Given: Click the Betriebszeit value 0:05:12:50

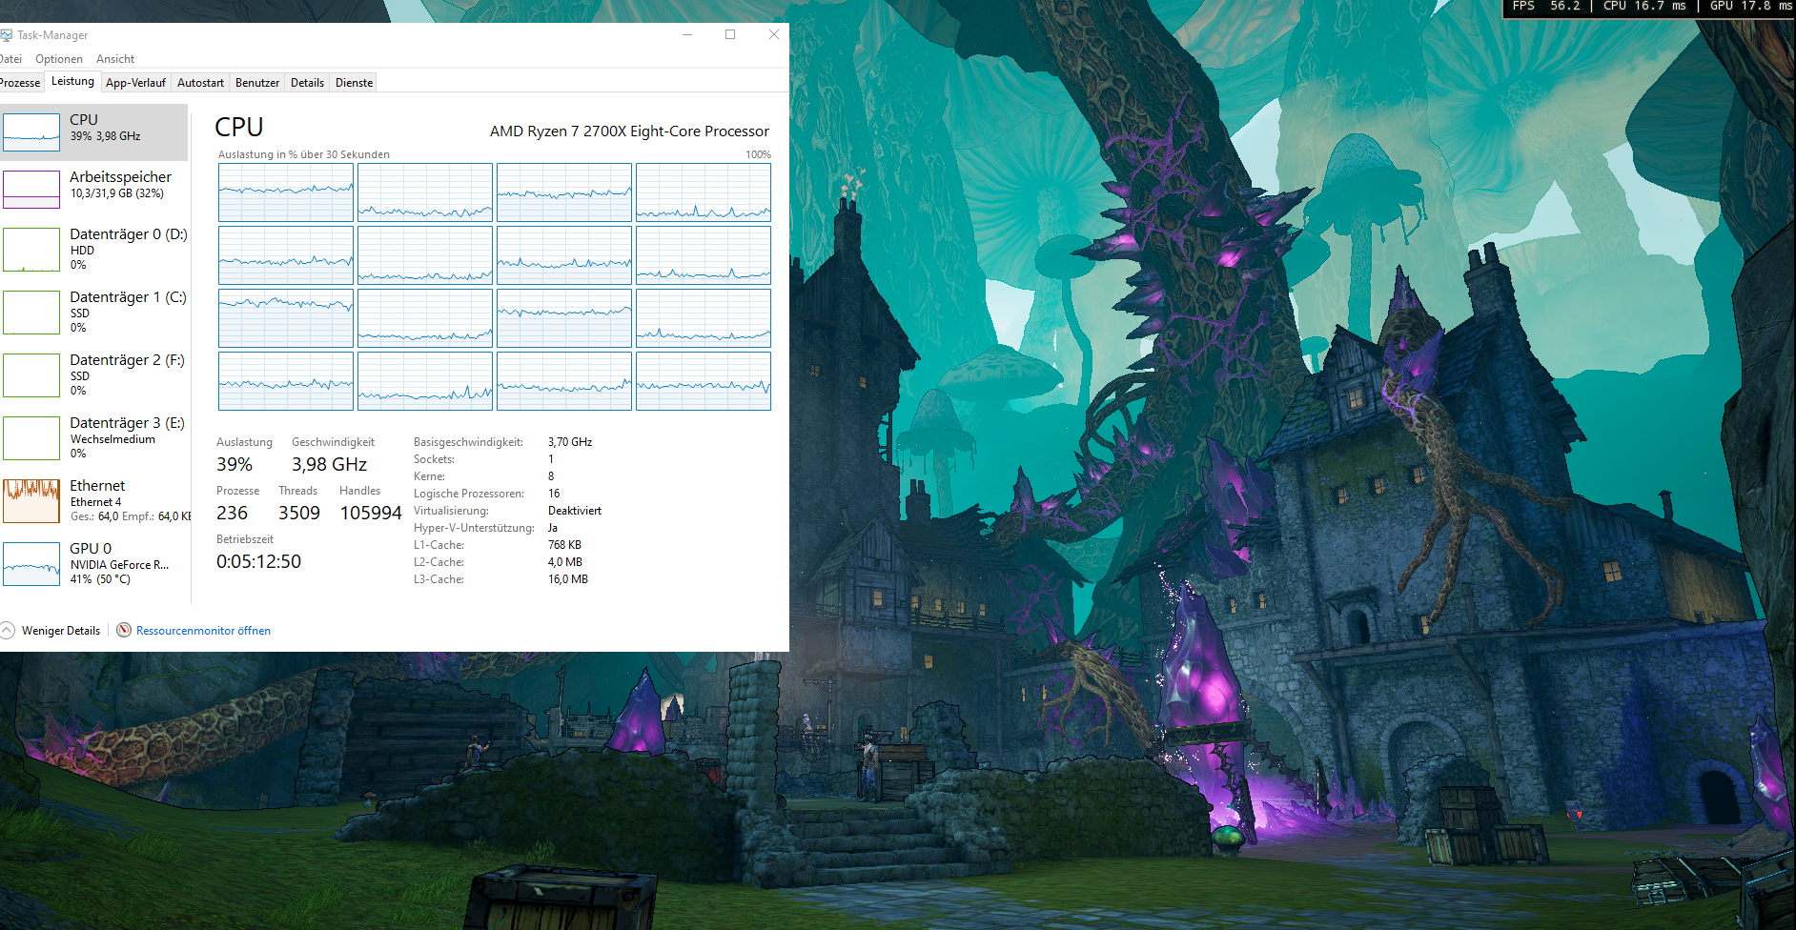Looking at the screenshot, I should click(x=258, y=561).
